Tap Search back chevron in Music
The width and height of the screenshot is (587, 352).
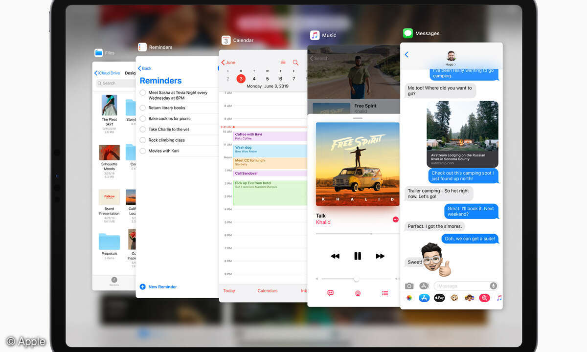pos(312,58)
